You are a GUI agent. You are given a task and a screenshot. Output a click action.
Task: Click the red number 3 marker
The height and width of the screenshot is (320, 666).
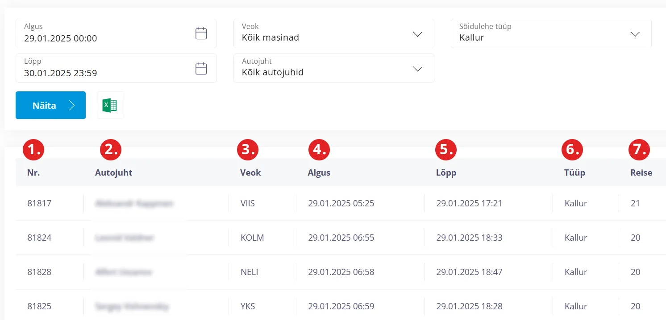[x=248, y=150]
